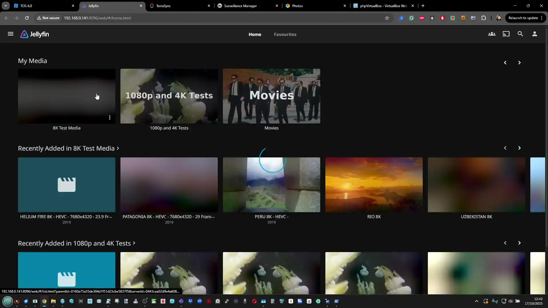This screenshot has width=548, height=308.
Task: Open Recently Added in 1080p and 4K Tests
Action: pyautogui.click(x=76, y=243)
